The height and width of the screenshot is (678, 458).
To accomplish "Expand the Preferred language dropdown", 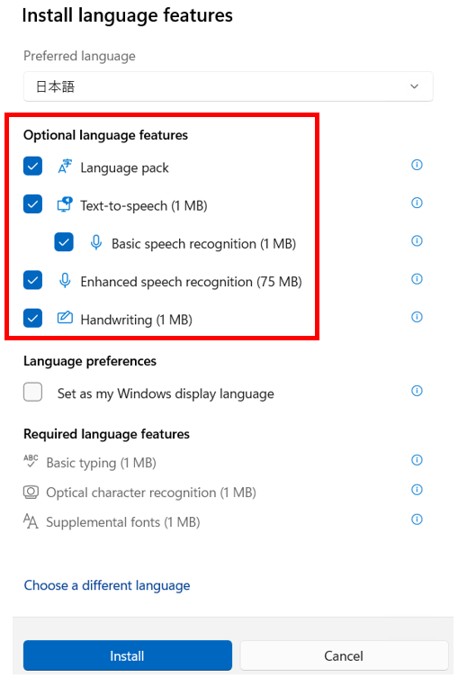I will coord(229,86).
